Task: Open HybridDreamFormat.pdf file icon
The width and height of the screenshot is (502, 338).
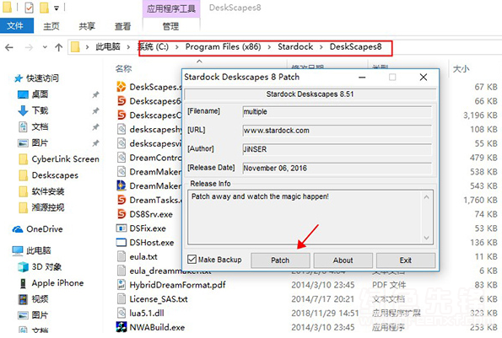Action: (x=121, y=285)
